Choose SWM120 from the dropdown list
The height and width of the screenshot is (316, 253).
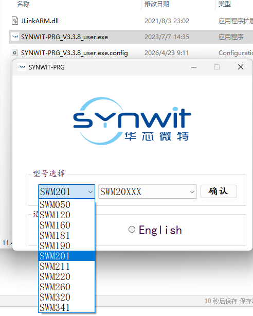(x=66, y=215)
